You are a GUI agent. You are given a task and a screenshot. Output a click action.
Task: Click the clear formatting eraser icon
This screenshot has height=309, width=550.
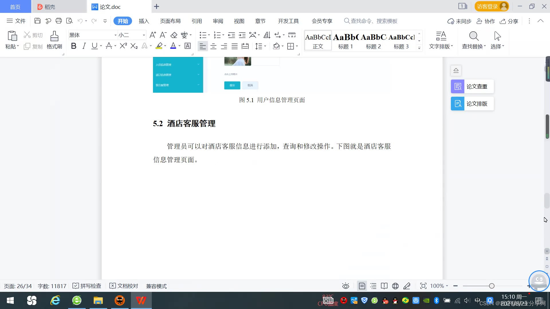pos(174,35)
